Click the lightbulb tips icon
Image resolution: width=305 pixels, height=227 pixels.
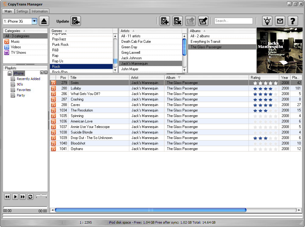point(267,21)
